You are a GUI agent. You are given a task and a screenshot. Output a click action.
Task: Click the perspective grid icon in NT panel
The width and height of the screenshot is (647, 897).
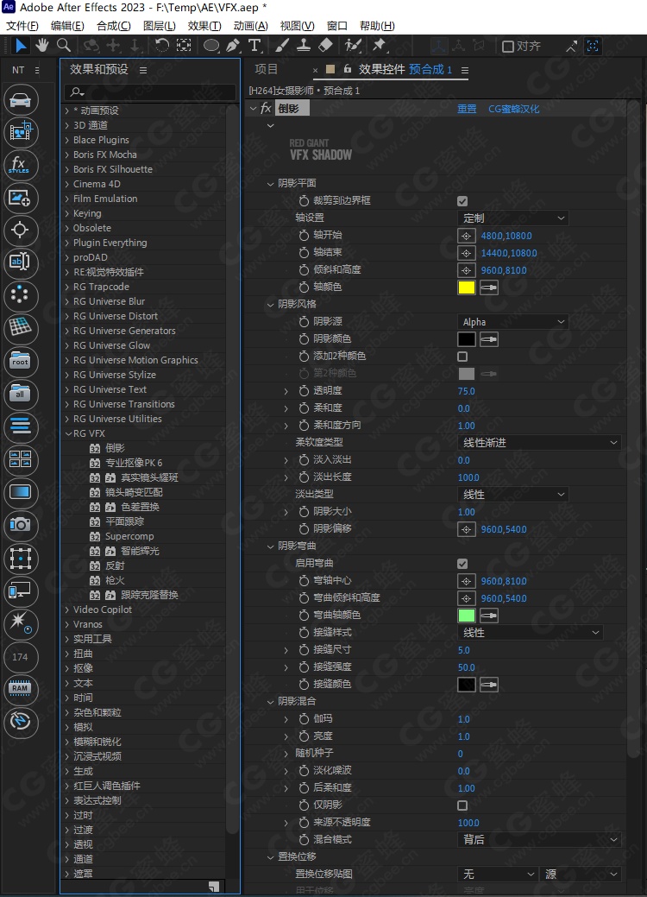click(x=21, y=328)
